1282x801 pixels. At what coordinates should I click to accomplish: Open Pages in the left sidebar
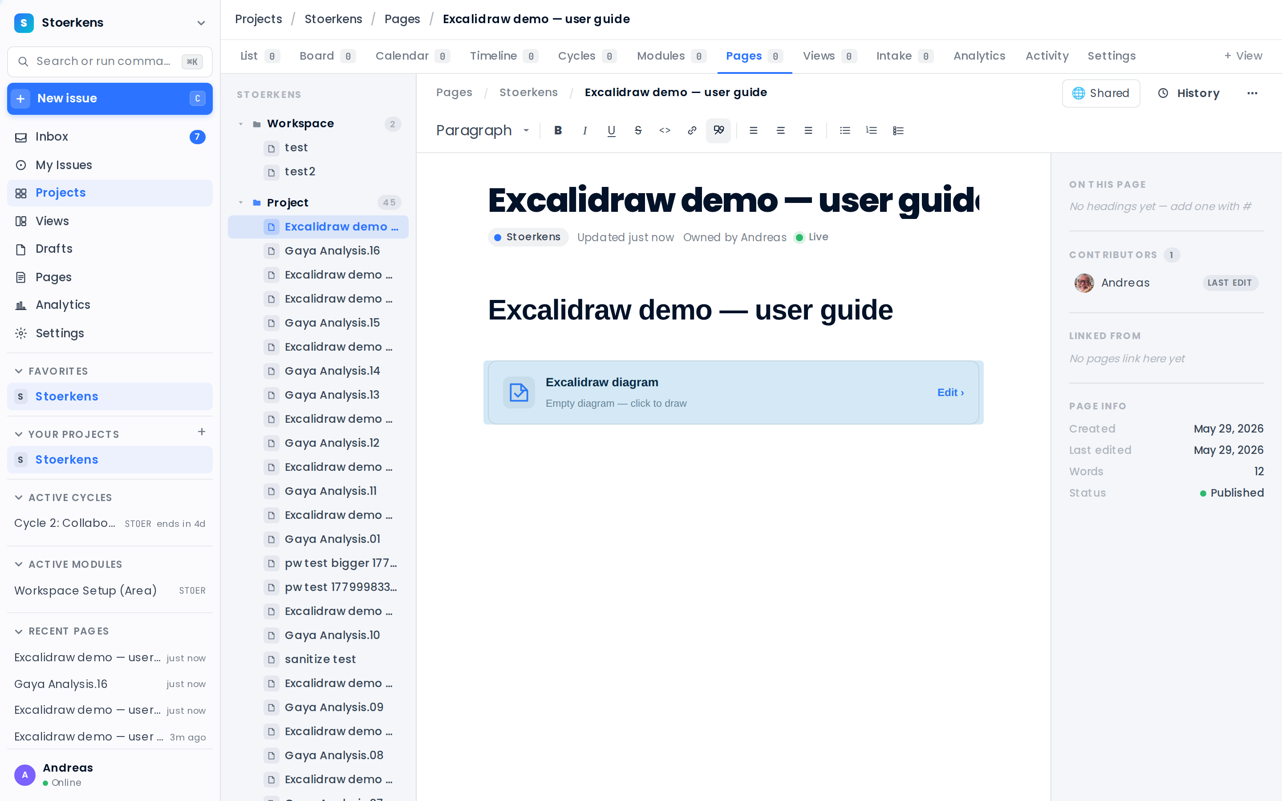pos(110,277)
